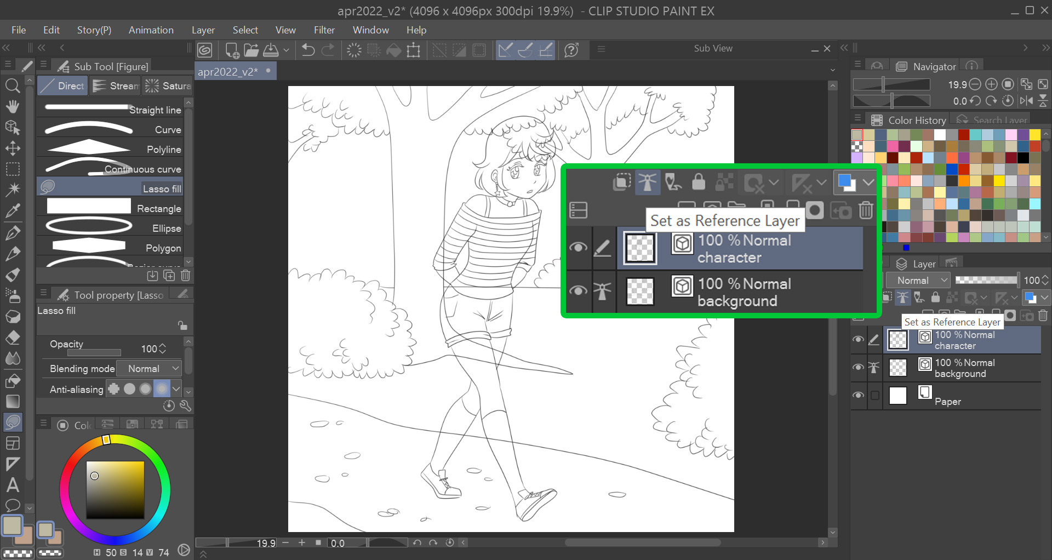1052x560 pixels.
Task: Select the Auto select wand tool
Action: pos(13,190)
